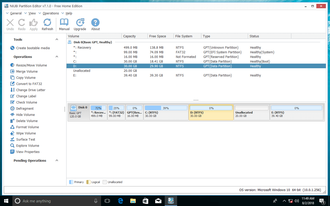Select Delete Volume operation
Image resolution: width=330 pixels, height=206 pixels.
tap(24, 121)
